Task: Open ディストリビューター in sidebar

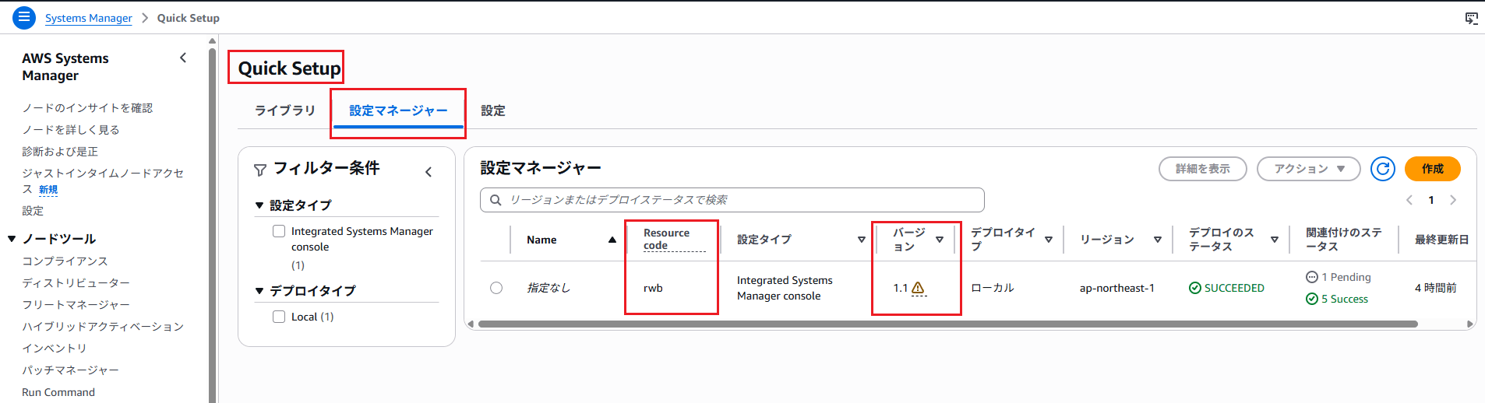Action: (x=76, y=283)
